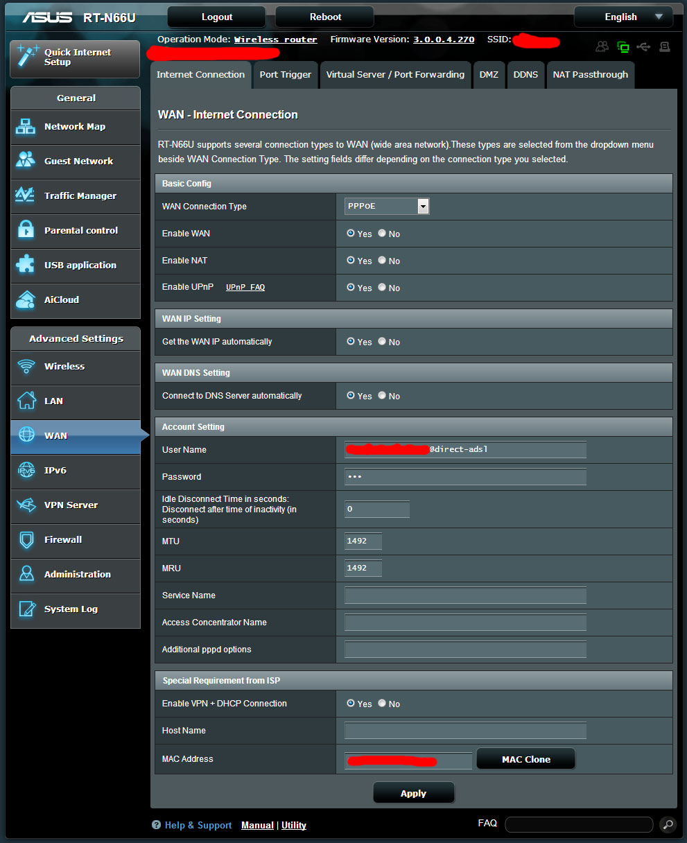Click the MAC Clone button
The width and height of the screenshot is (687, 843).
point(525,759)
